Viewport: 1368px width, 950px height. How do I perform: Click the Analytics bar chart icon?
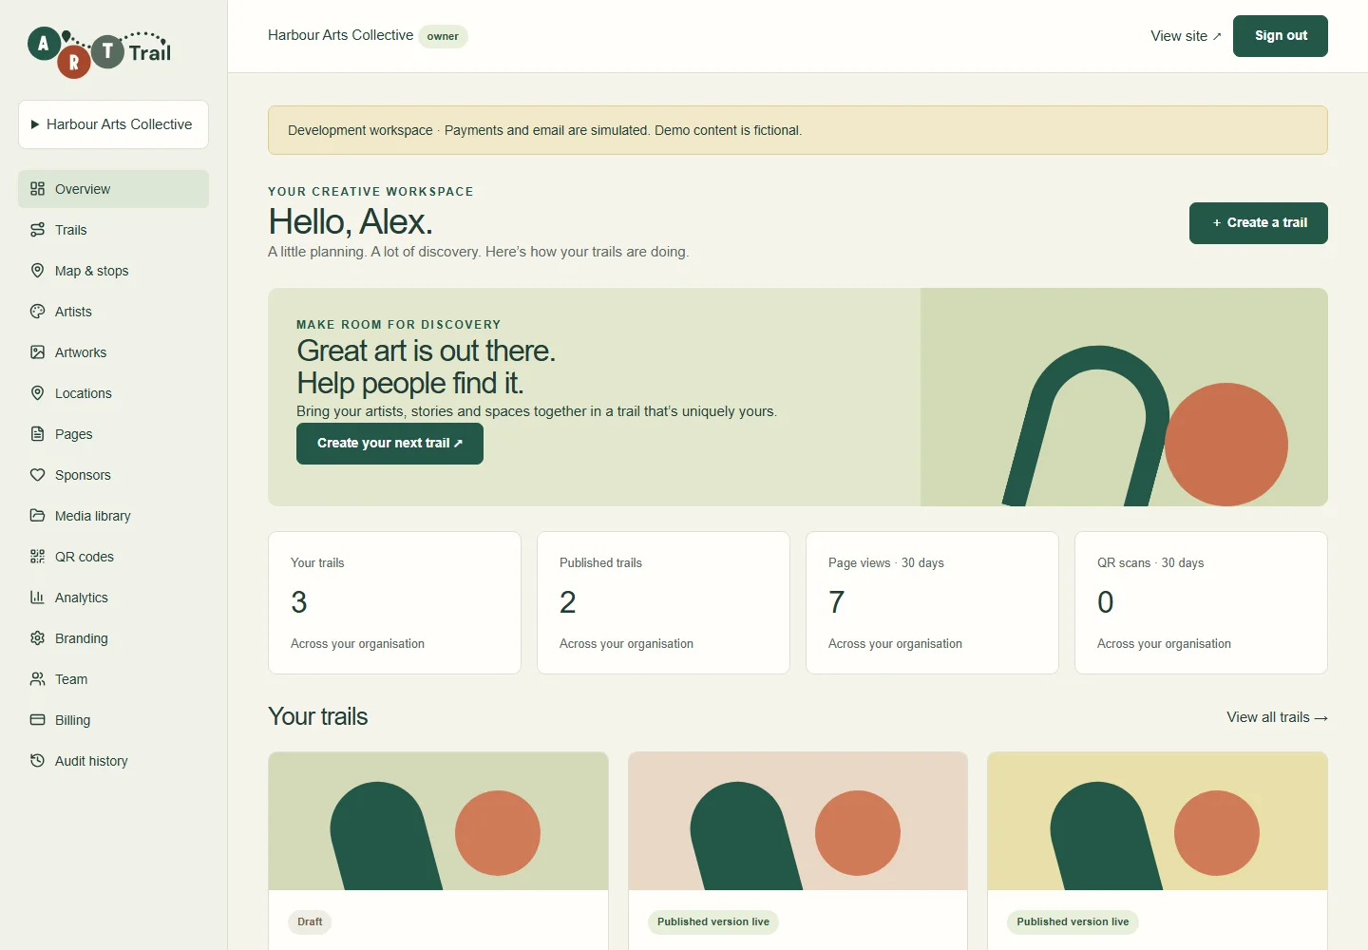(x=37, y=598)
